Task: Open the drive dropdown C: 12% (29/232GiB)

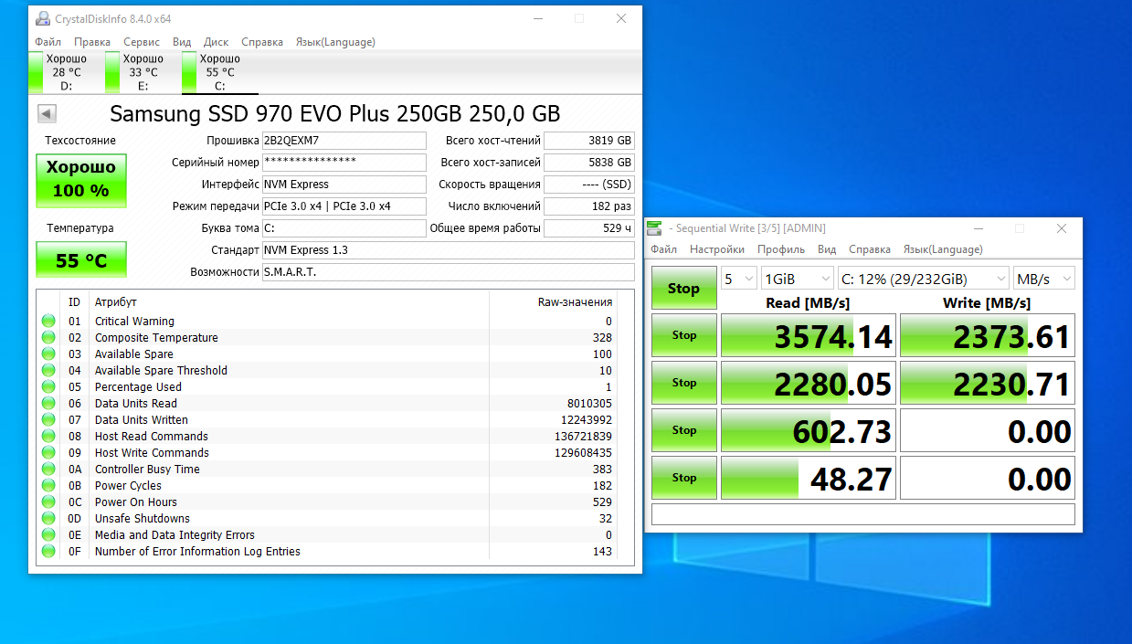Action: point(923,279)
